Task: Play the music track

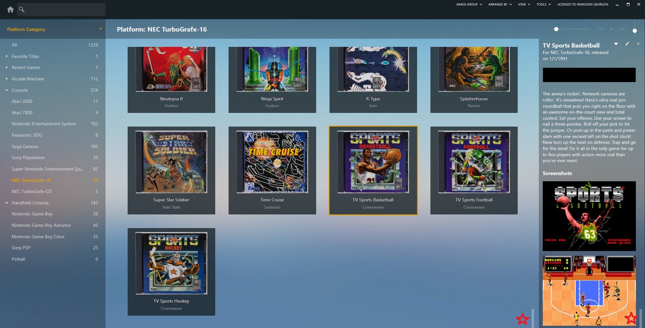Action: [x=611, y=29]
